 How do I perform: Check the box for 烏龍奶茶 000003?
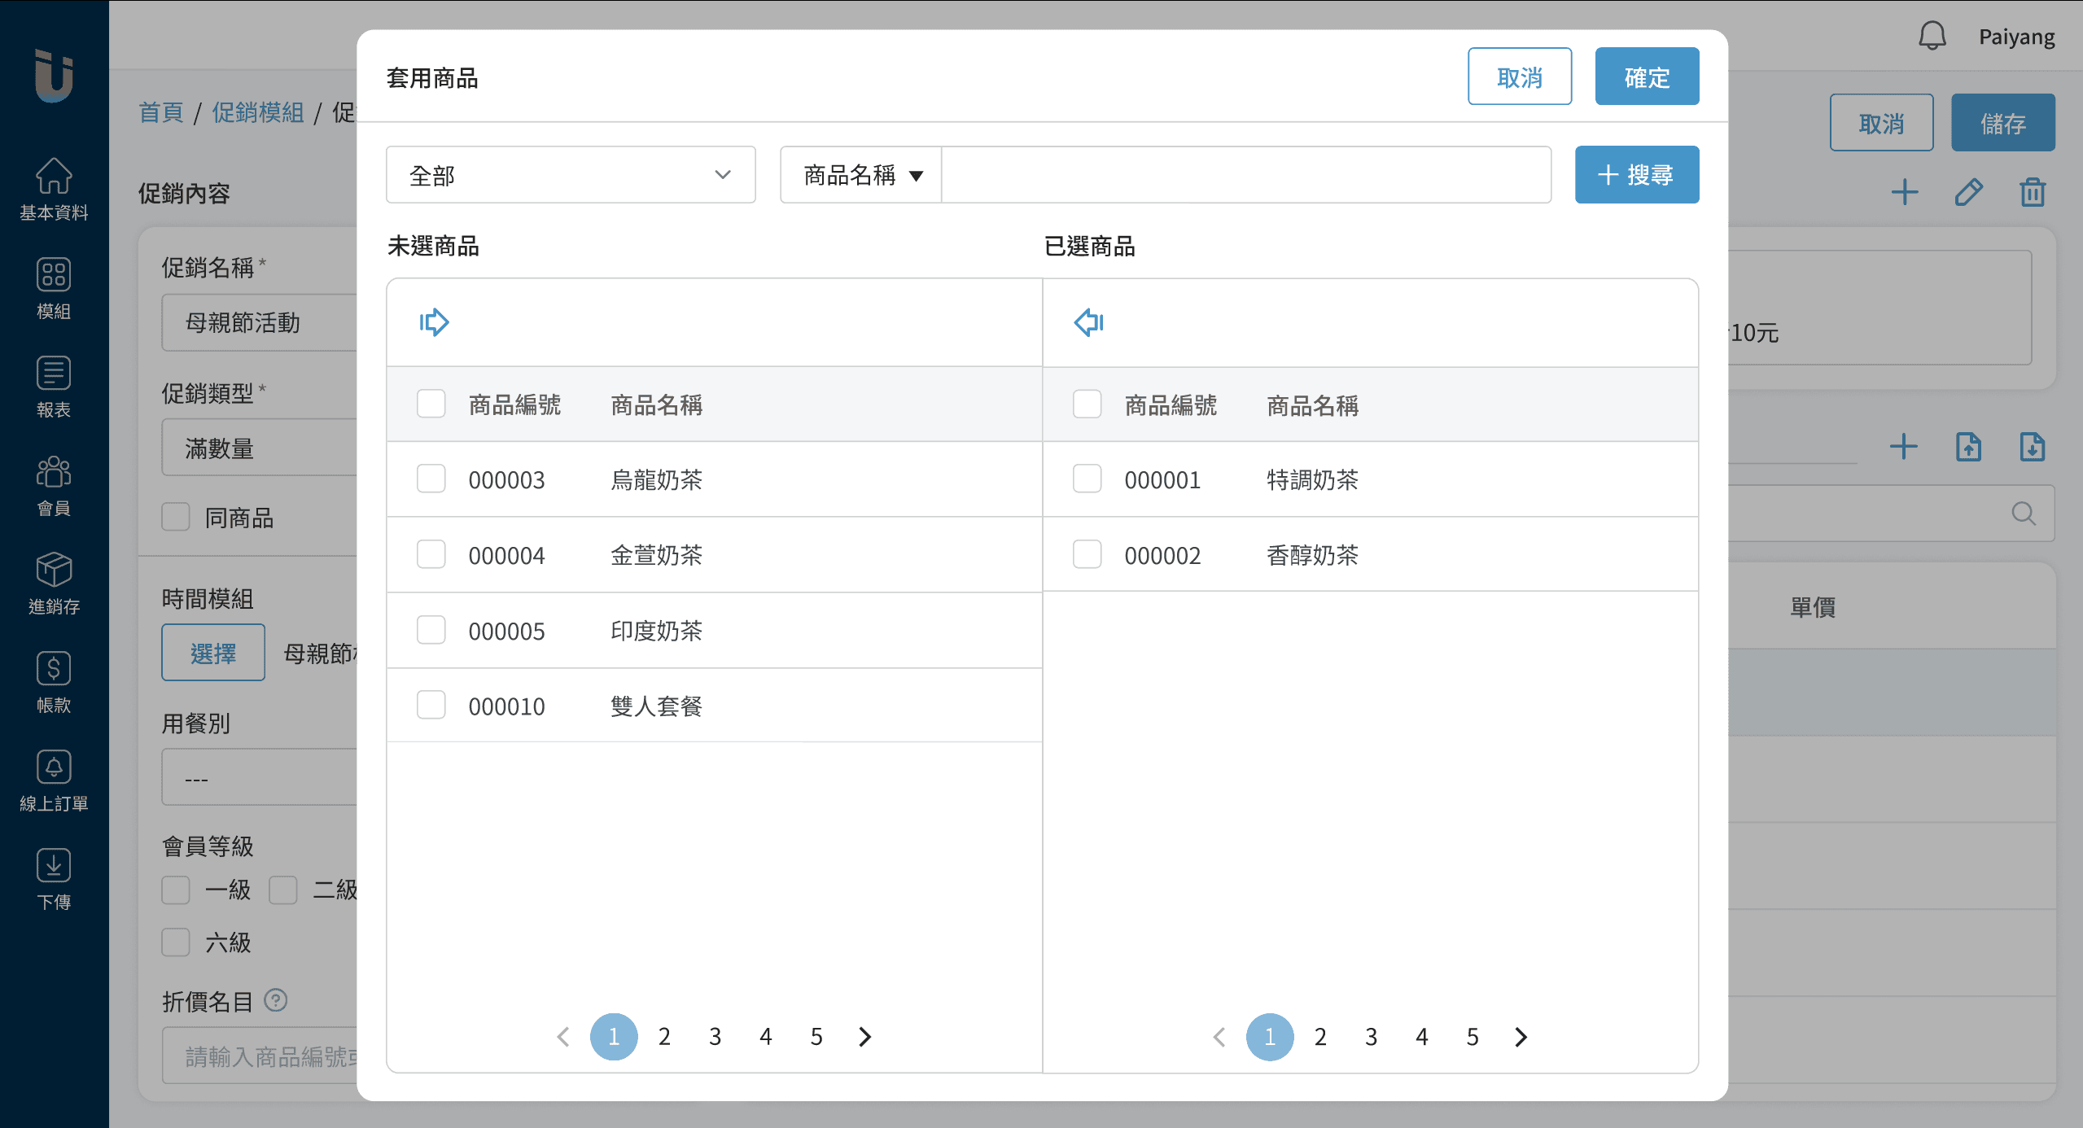point(431,479)
